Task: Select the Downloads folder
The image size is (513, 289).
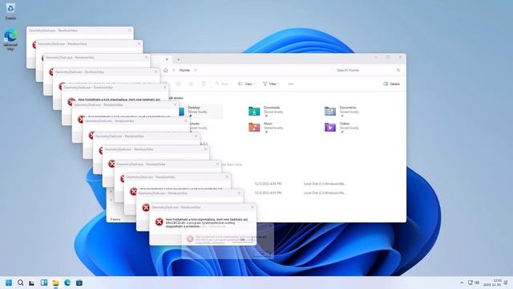Action: click(x=265, y=111)
